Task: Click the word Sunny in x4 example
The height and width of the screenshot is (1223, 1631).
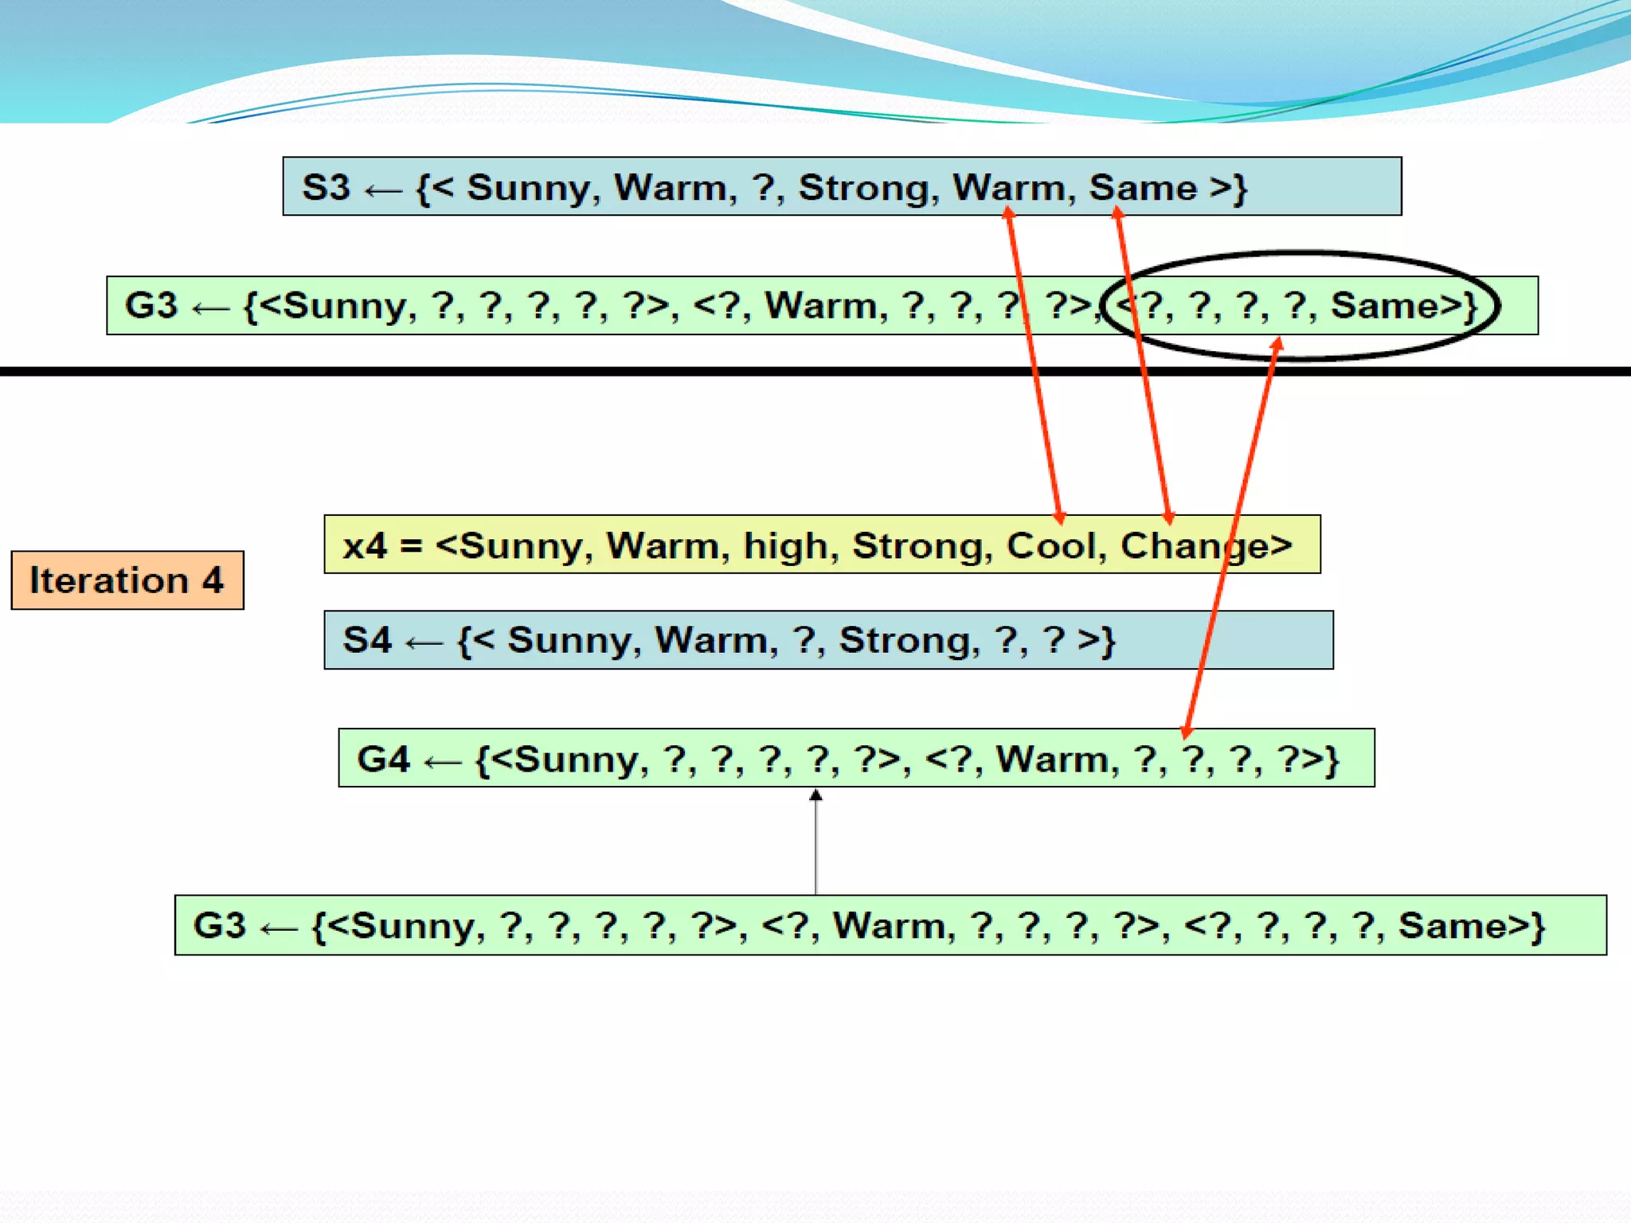Action: point(522,545)
